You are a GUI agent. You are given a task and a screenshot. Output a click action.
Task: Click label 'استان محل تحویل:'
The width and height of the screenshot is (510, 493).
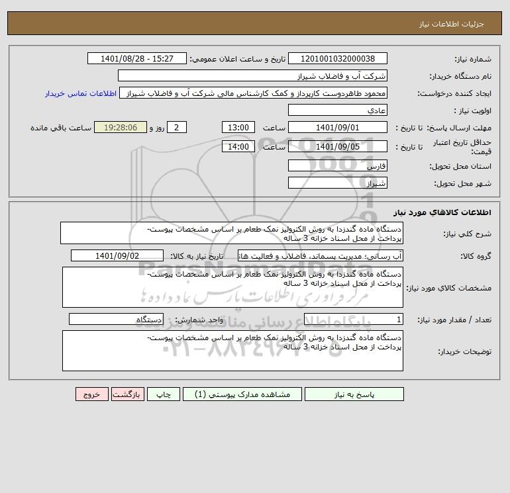tap(460, 166)
